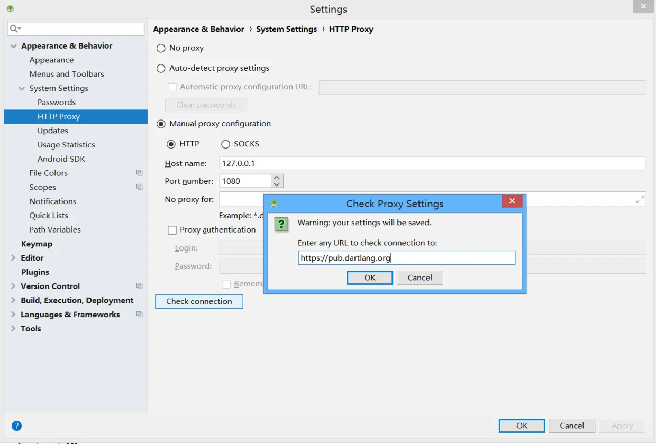Open Quick Lists settings
656x444 pixels.
(49, 215)
